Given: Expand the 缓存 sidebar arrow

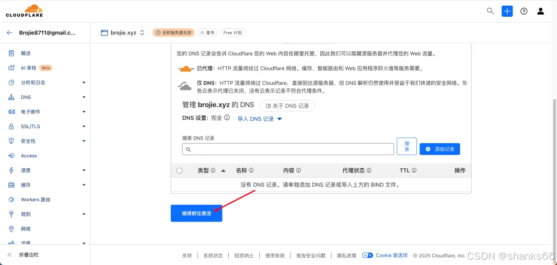Looking at the screenshot, I should pos(84,185).
